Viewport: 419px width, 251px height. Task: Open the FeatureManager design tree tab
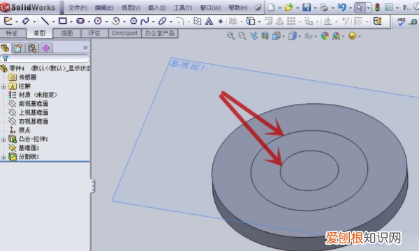pos(6,48)
